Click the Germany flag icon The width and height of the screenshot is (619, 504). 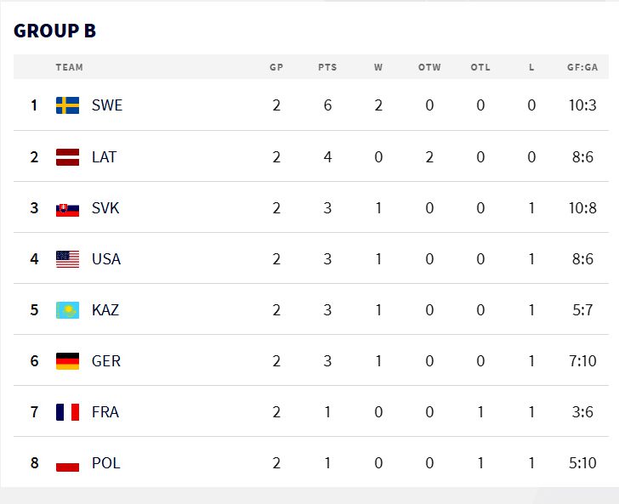(67, 360)
